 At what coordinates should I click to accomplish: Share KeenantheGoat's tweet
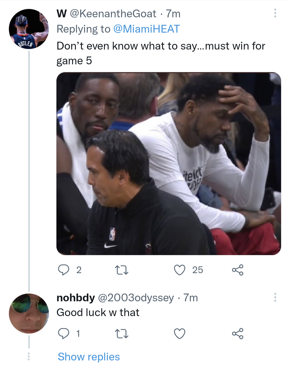pyautogui.click(x=238, y=270)
